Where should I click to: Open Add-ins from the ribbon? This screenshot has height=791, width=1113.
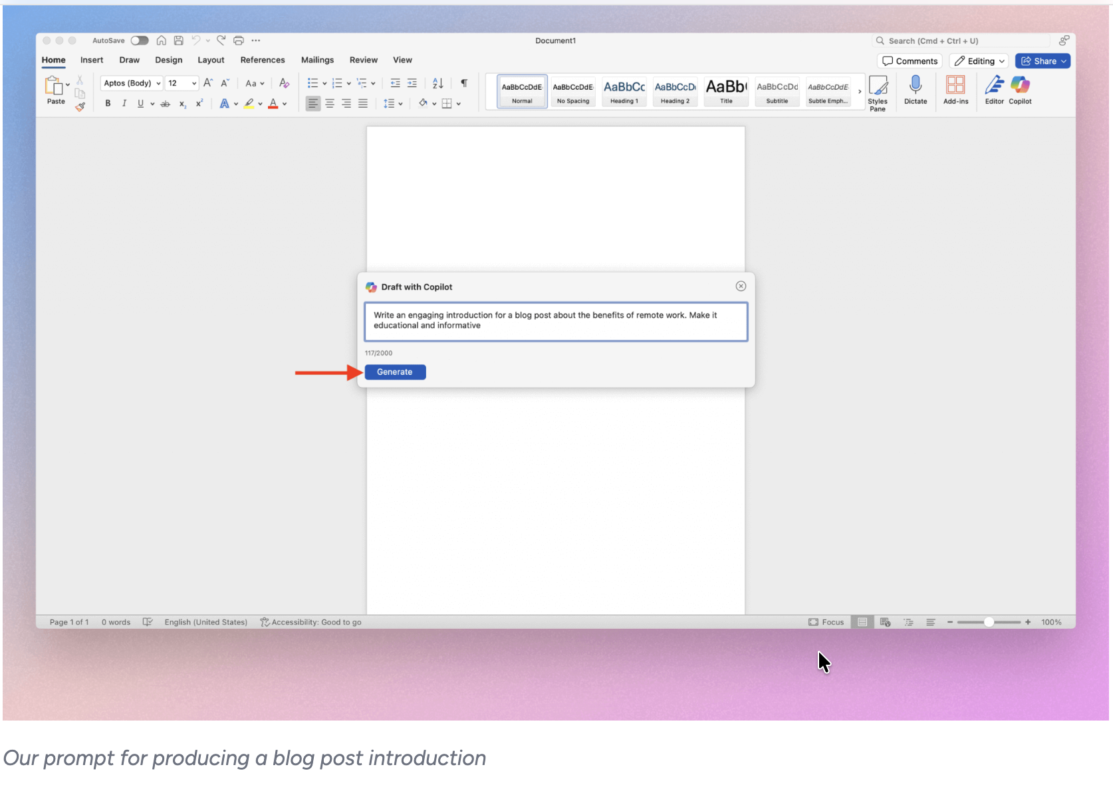click(956, 86)
